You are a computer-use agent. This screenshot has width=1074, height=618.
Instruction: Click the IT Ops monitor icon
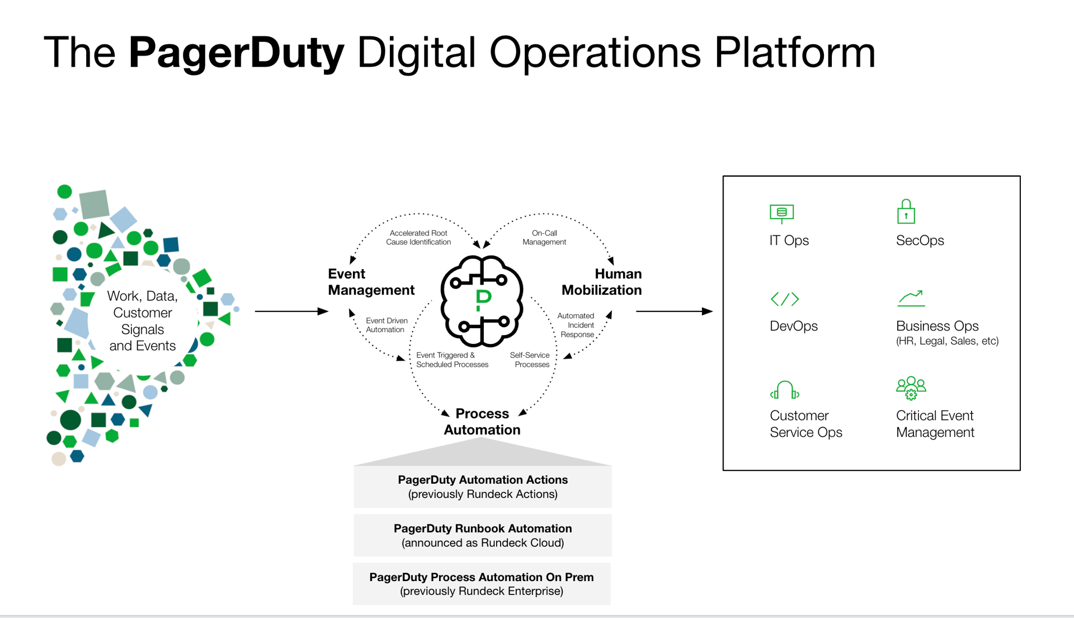781,213
